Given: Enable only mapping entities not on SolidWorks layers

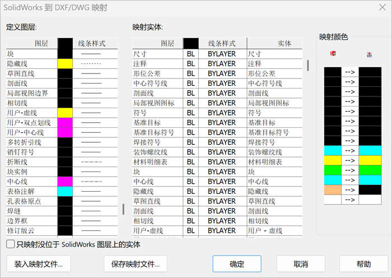Looking at the screenshot, I should click(10, 244).
